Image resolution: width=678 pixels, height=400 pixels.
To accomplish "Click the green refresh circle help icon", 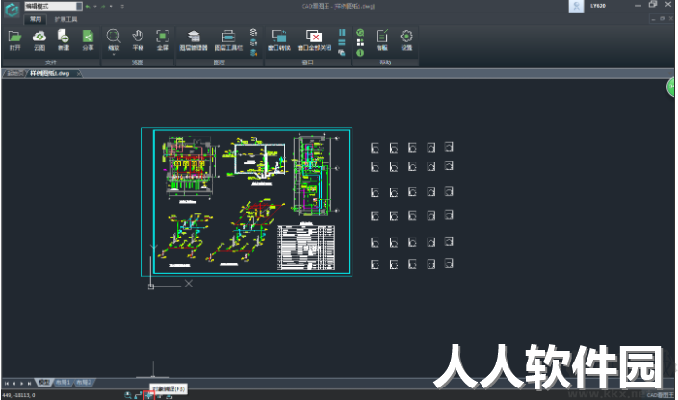I will click(x=360, y=32).
